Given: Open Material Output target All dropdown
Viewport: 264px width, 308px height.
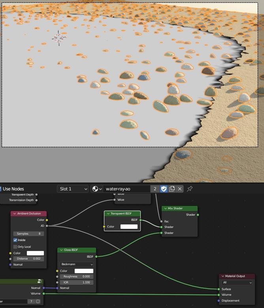Looking at the screenshot, I should [237, 283].
